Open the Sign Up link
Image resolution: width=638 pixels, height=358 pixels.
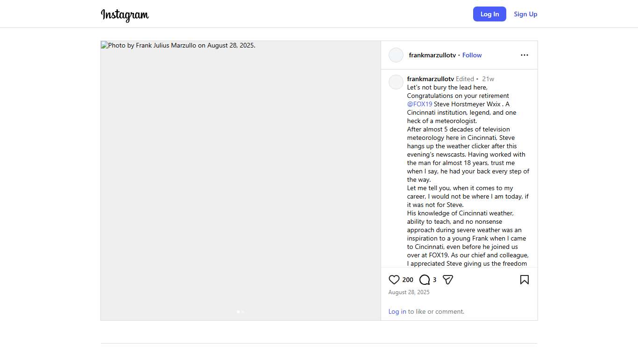pos(525,14)
